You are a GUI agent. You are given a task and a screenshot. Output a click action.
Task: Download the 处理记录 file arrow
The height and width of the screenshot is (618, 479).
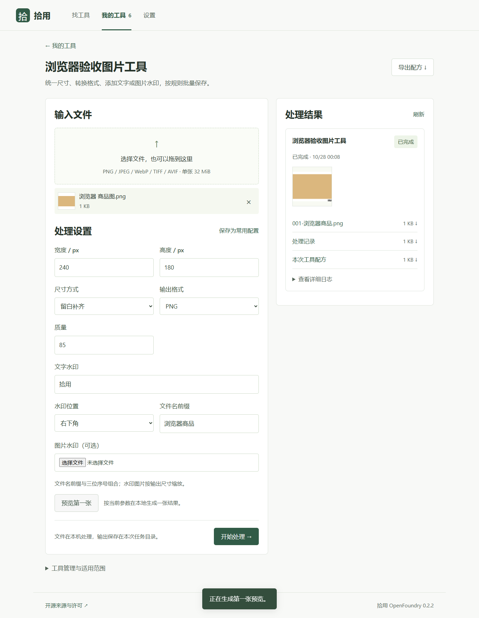click(416, 242)
